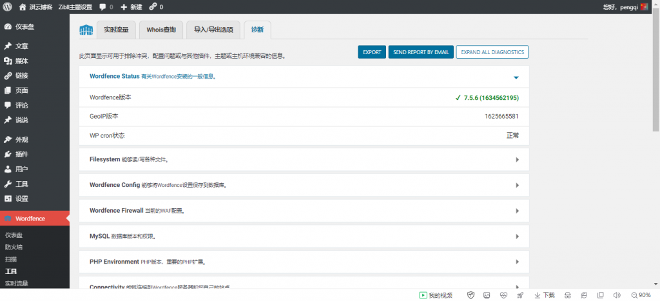This screenshot has height=301, width=660.
Task: Switch to the Whois查询 tab
Action: (161, 30)
